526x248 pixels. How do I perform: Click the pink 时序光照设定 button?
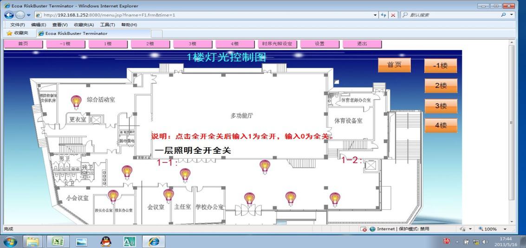pyautogui.click(x=277, y=44)
